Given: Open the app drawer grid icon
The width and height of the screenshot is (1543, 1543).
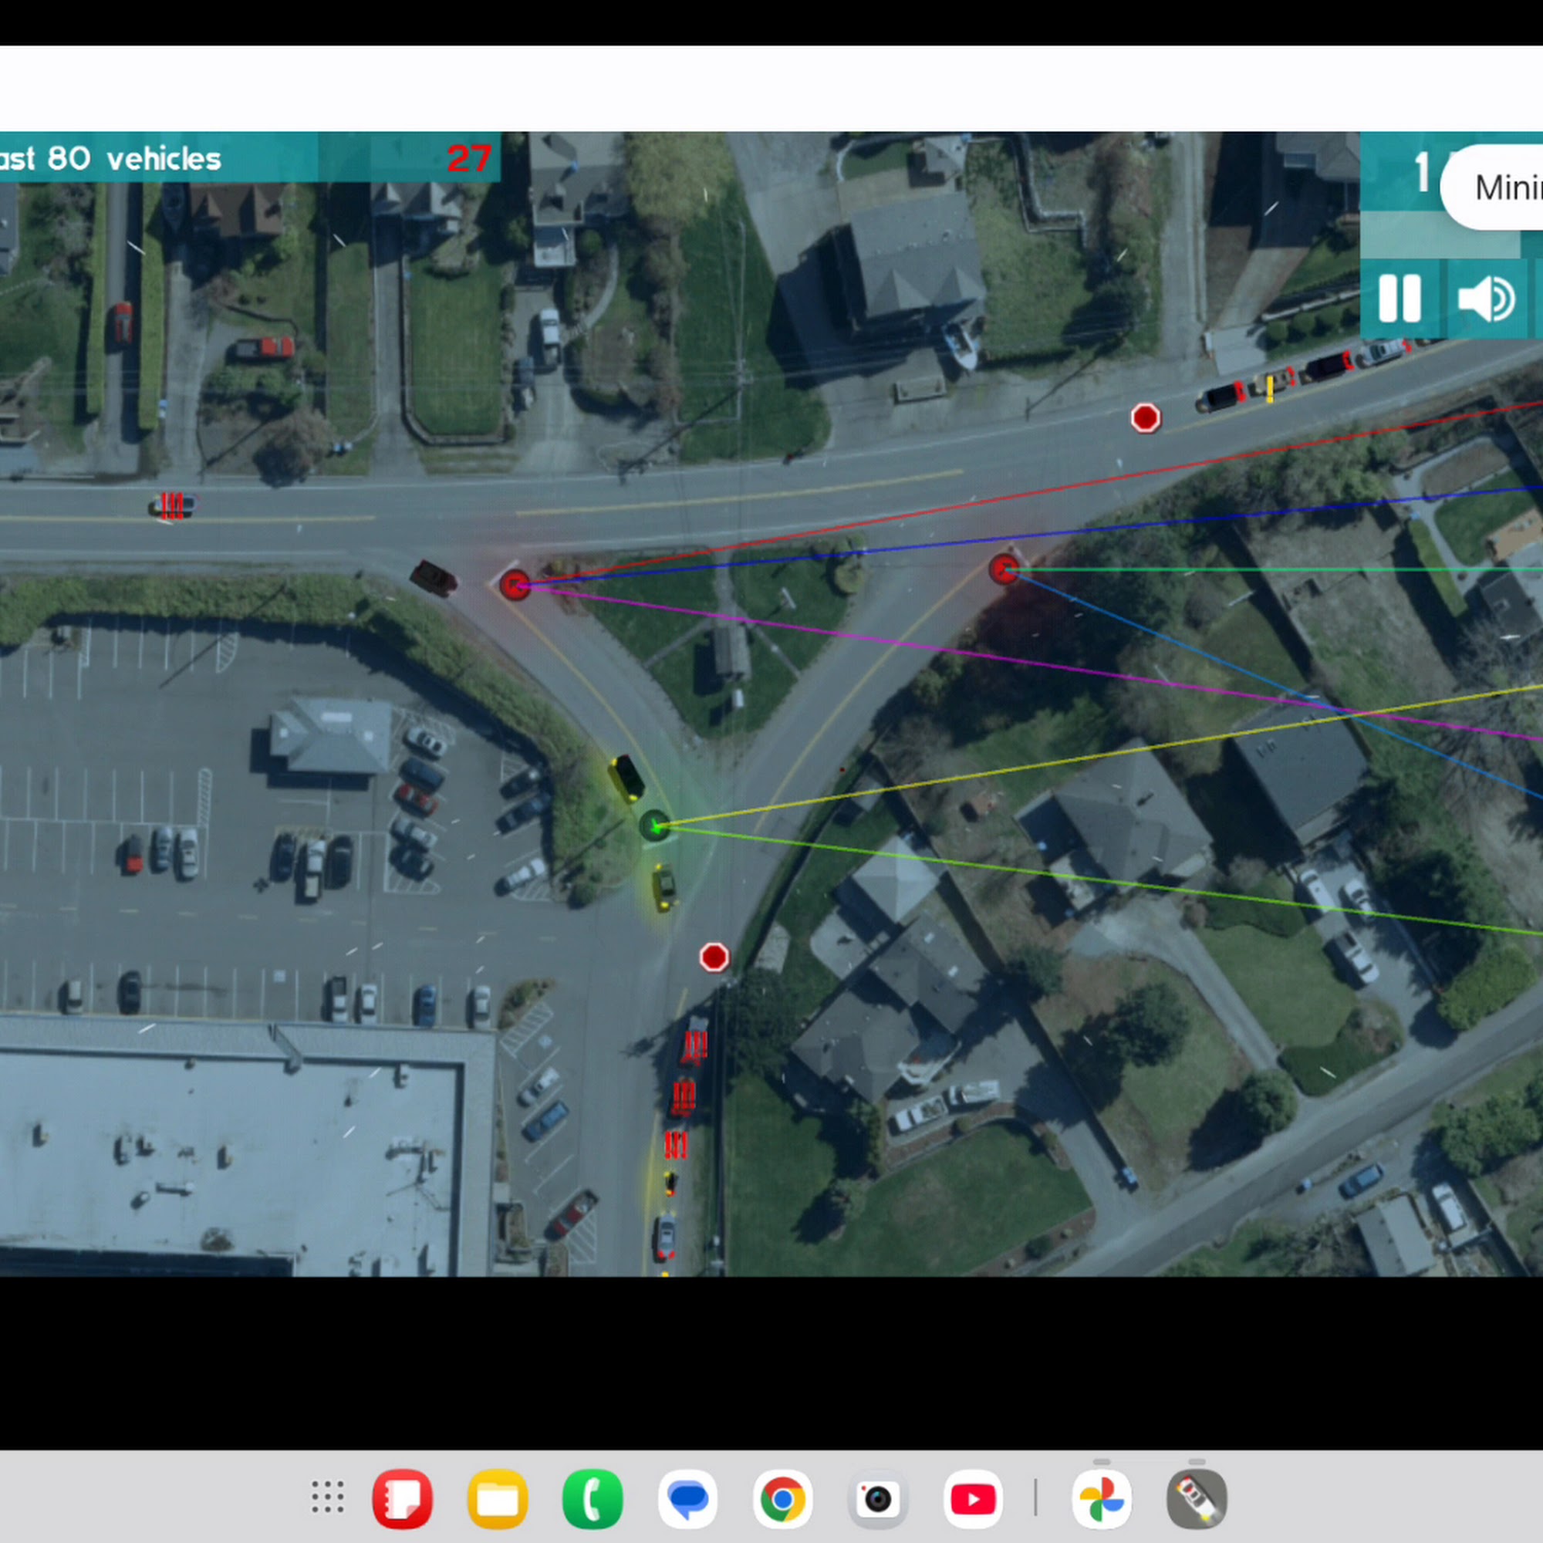Looking at the screenshot, I should click(x=327, y=1497).
